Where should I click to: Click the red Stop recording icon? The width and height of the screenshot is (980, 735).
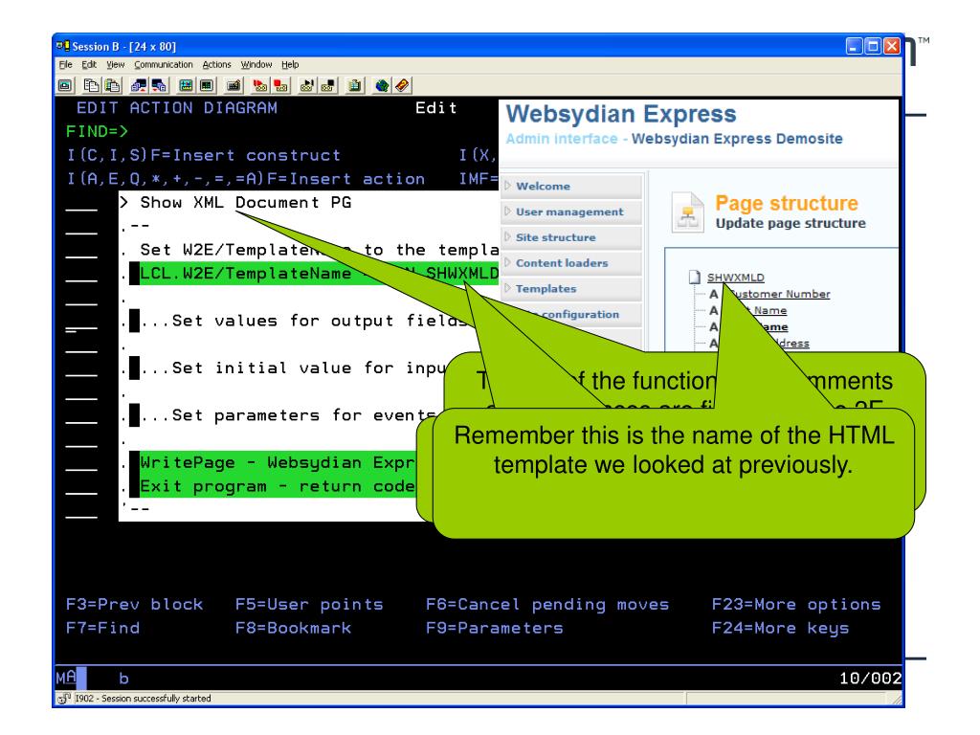click(x=280, y=85)
